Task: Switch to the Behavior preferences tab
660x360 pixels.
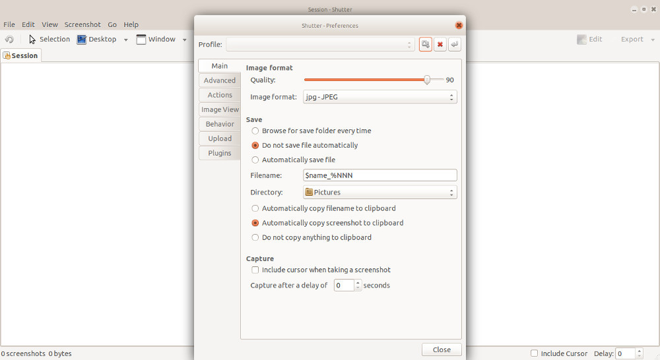Action: click(219, 124)
